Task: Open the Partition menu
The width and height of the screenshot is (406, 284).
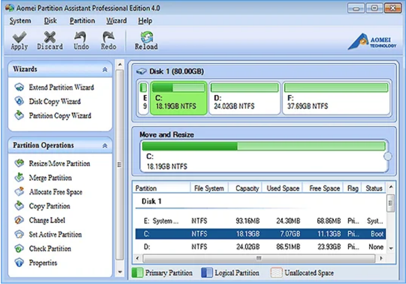Action: click(x=83, y=21)
